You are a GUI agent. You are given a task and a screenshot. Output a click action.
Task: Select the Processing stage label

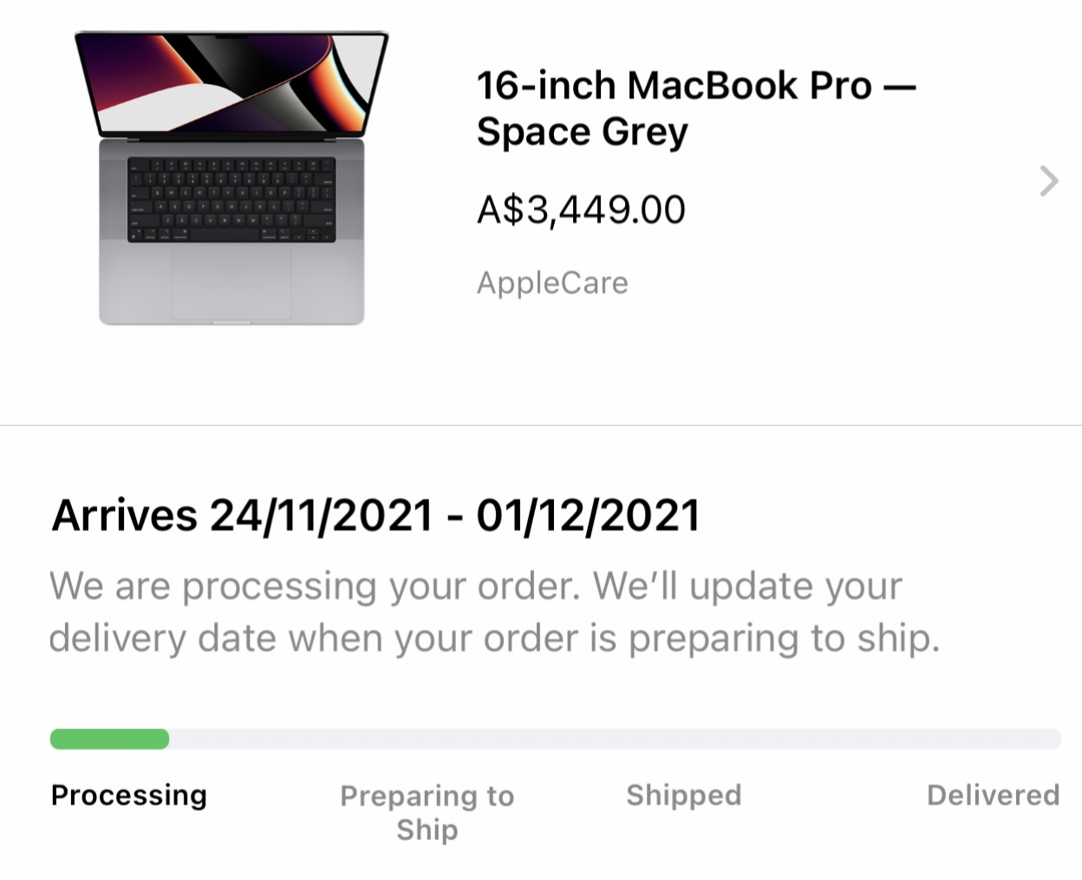129,795
